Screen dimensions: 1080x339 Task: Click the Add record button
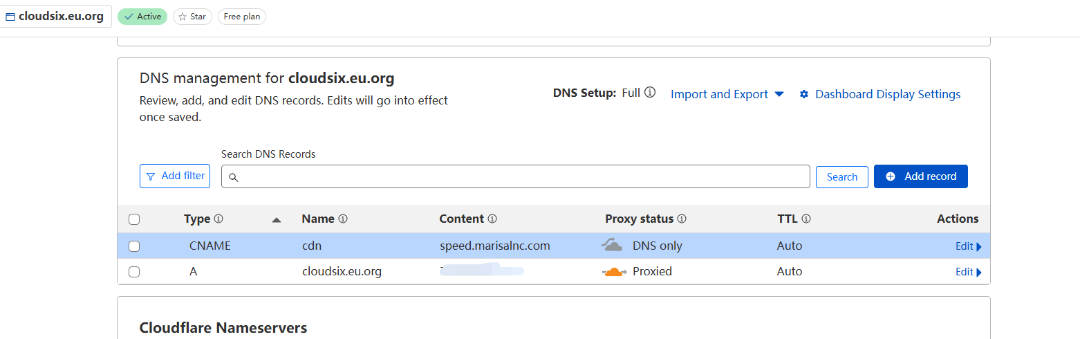tap(921, 176)
